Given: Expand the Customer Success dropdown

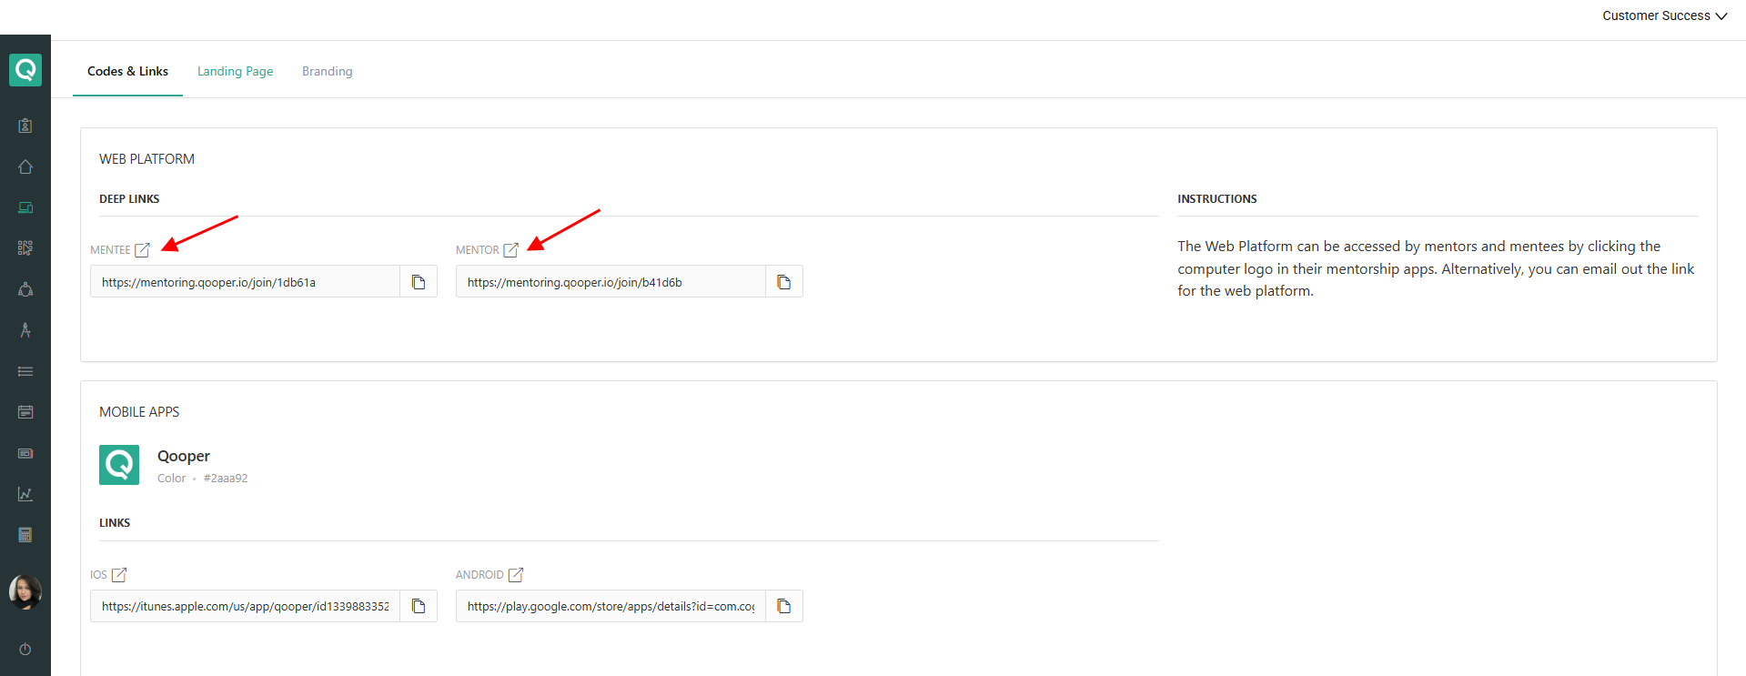Looking at the screenshot, I should 1664,15.
